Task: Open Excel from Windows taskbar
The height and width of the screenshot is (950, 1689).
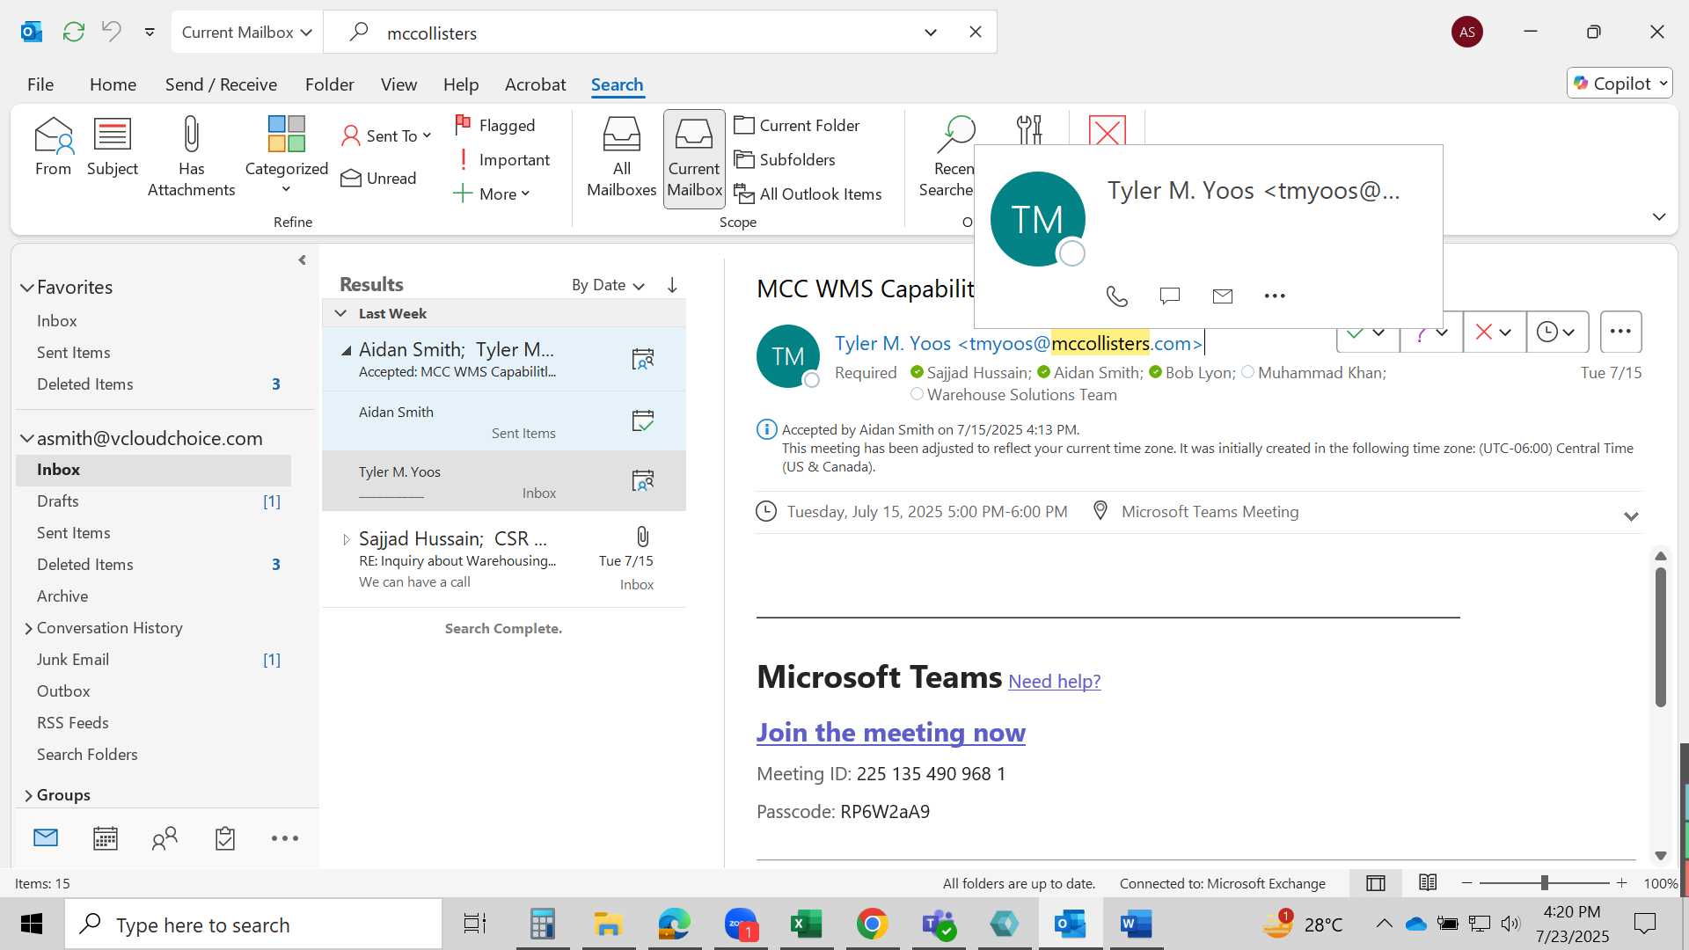Action: coord(806,924)
